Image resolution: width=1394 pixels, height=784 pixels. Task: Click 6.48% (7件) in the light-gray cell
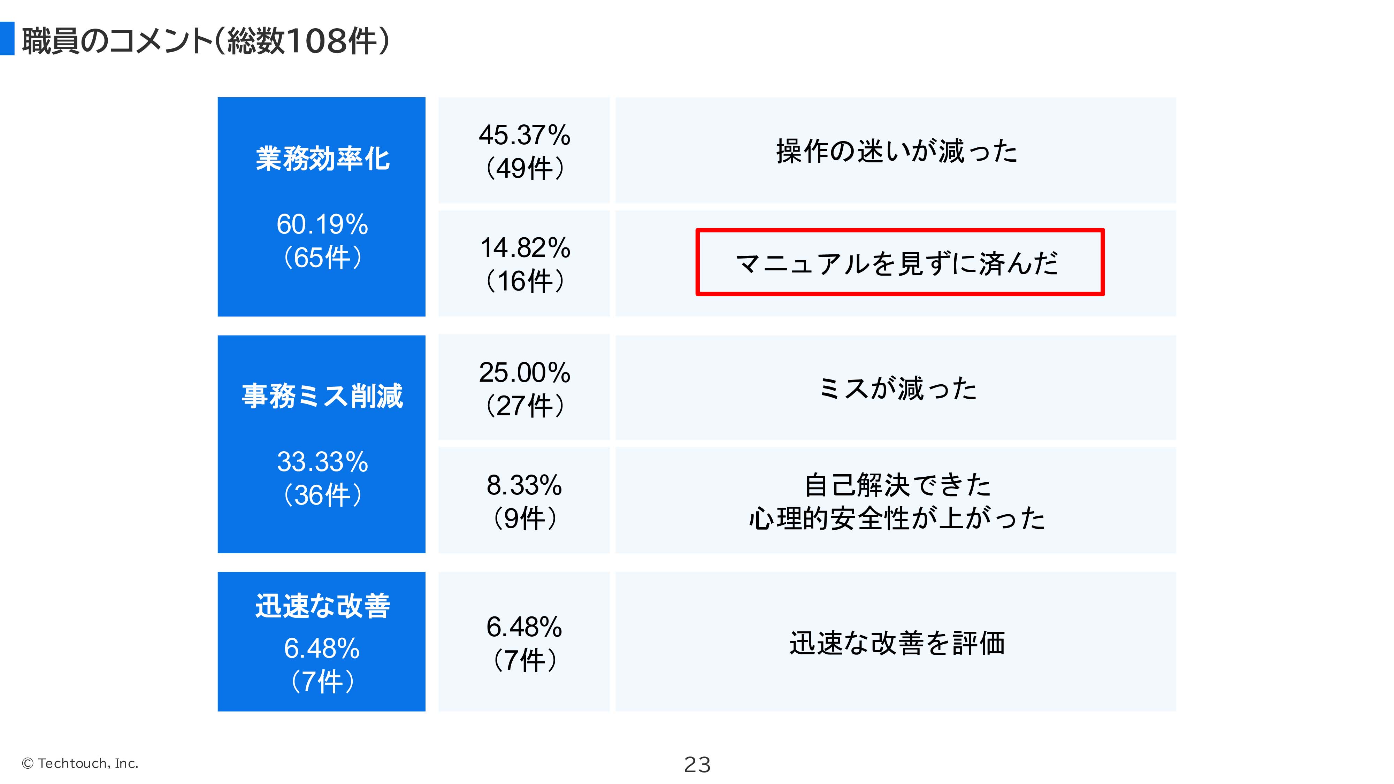524,643
